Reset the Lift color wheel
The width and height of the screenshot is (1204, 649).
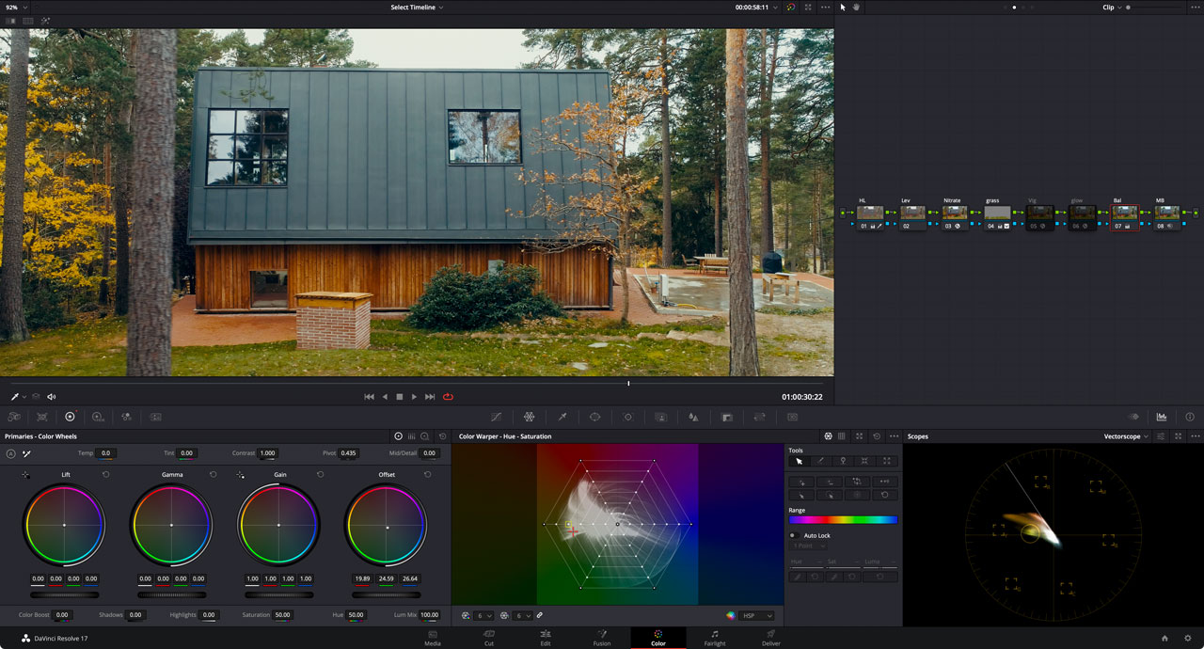coord(105,475)
